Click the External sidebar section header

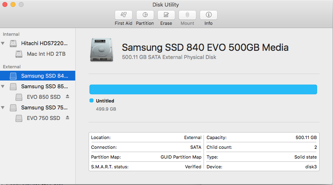tap(12, 67)
